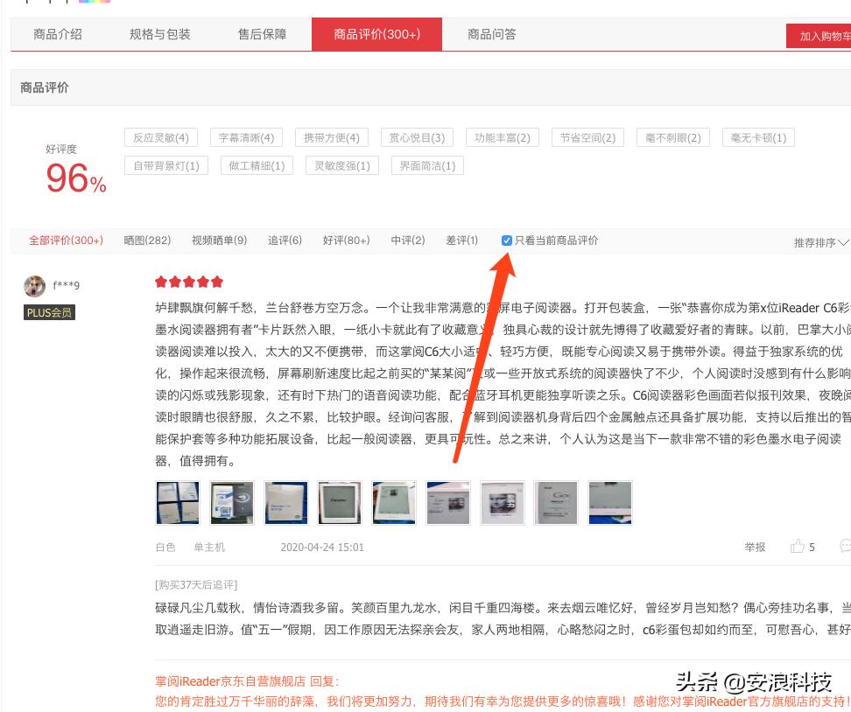This screenshot has height=712, width=851.
Task: Click reviewer f***9's profile avatar
Action: 33,285
